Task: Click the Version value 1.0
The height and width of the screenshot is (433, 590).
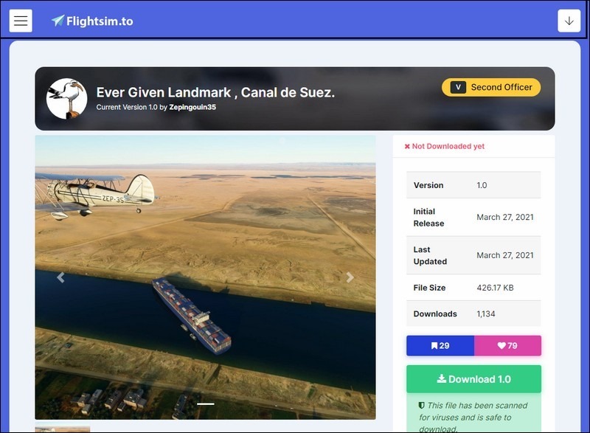Action: (482, 185)
